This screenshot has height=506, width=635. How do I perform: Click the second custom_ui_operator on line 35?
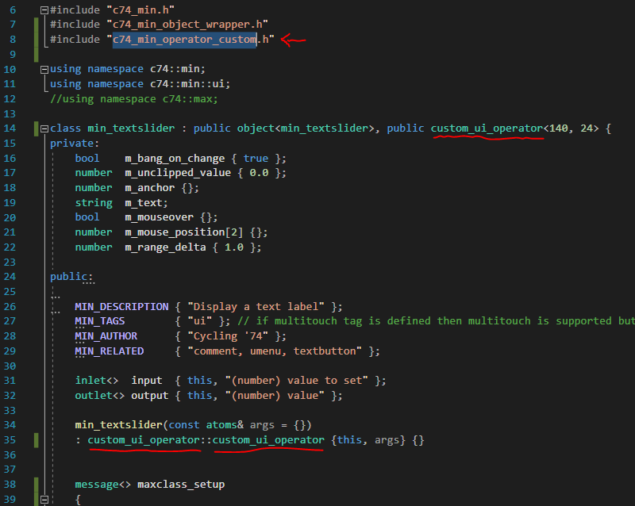tap(268, 440)
